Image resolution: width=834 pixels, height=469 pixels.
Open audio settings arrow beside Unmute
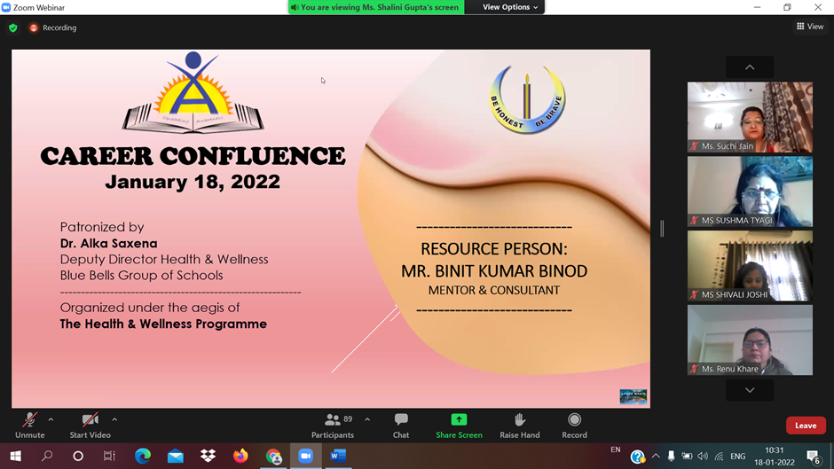51,419
